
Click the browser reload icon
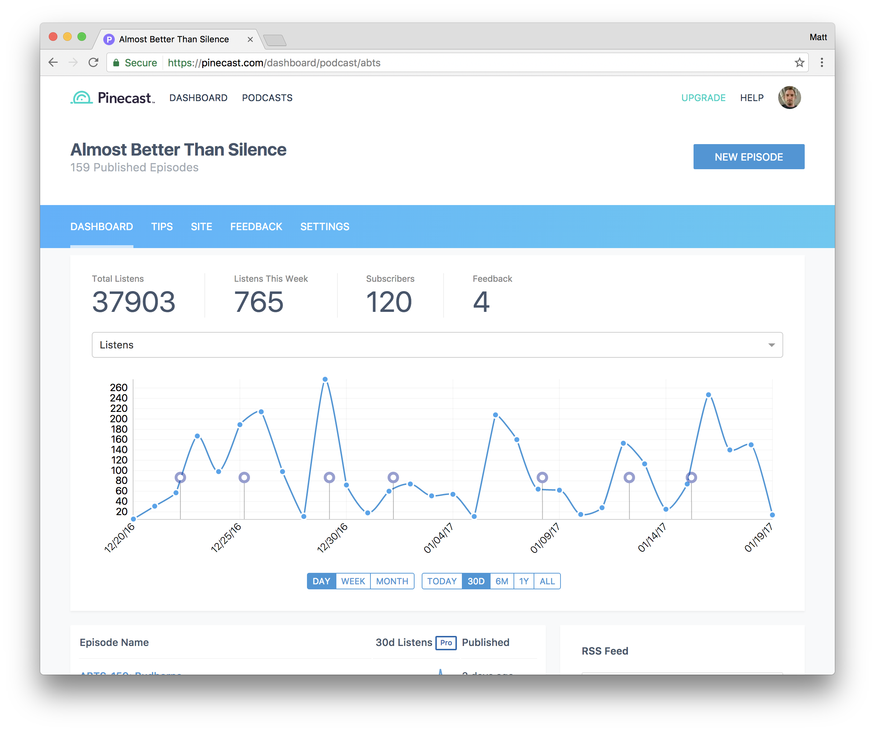point(93,62)
